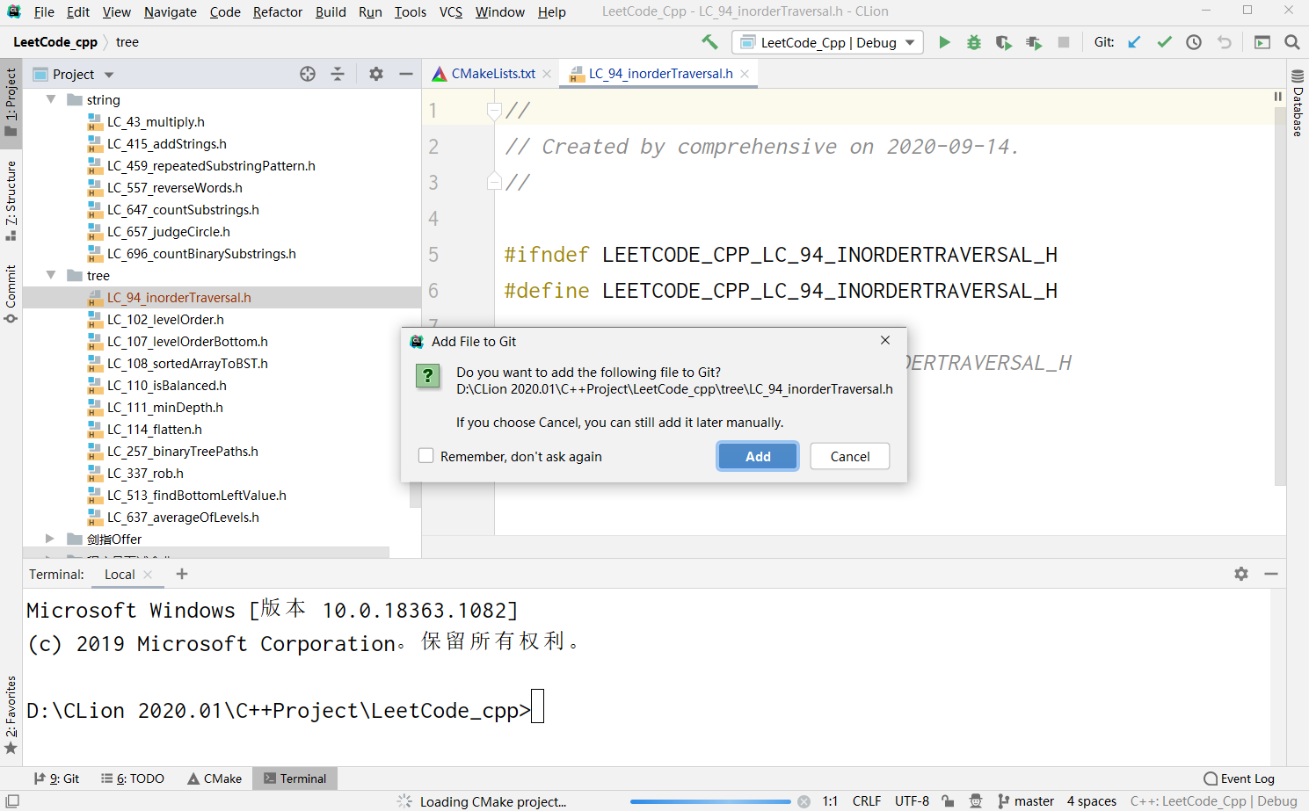Open Search Everywhere magnifier

coord(1292,42)
